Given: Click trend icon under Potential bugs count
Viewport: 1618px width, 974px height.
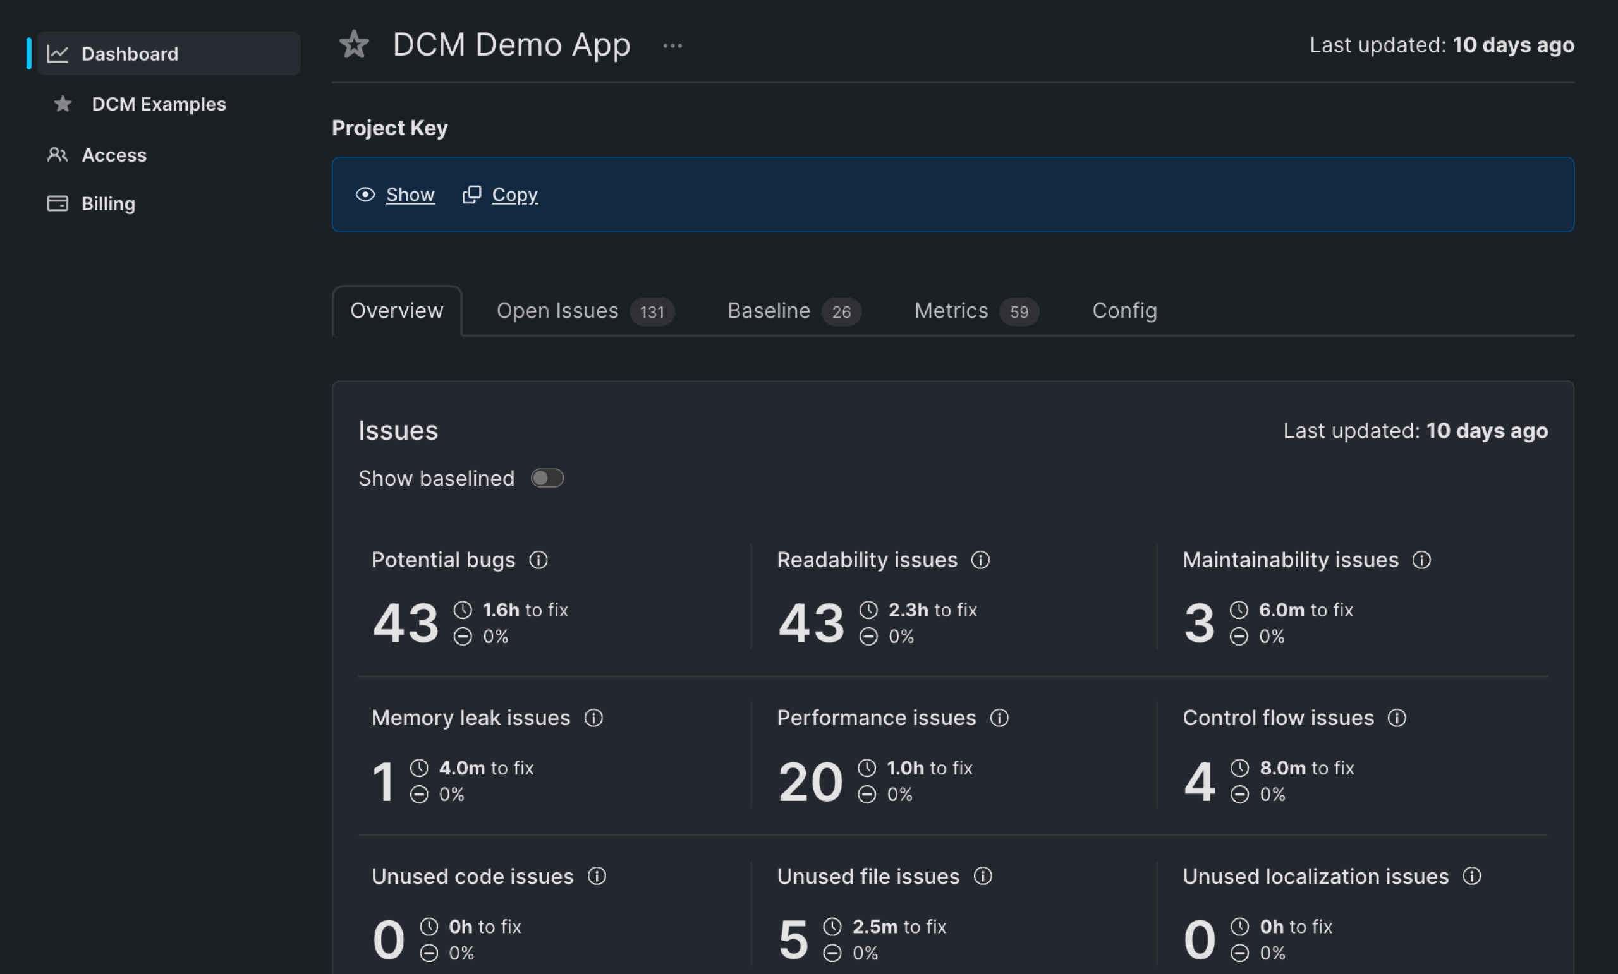Looking at the screenshot, I should [x=463, y=637].
